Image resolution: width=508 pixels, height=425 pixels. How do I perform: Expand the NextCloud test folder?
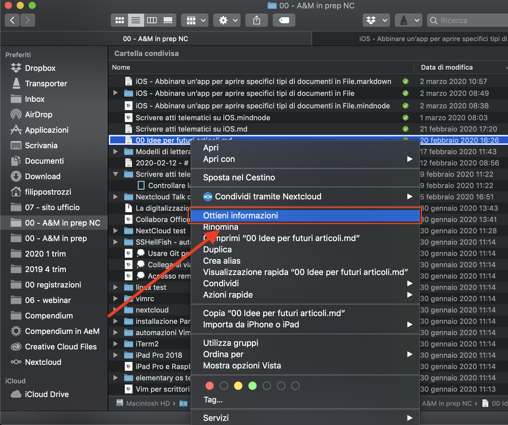click(116, 231)
